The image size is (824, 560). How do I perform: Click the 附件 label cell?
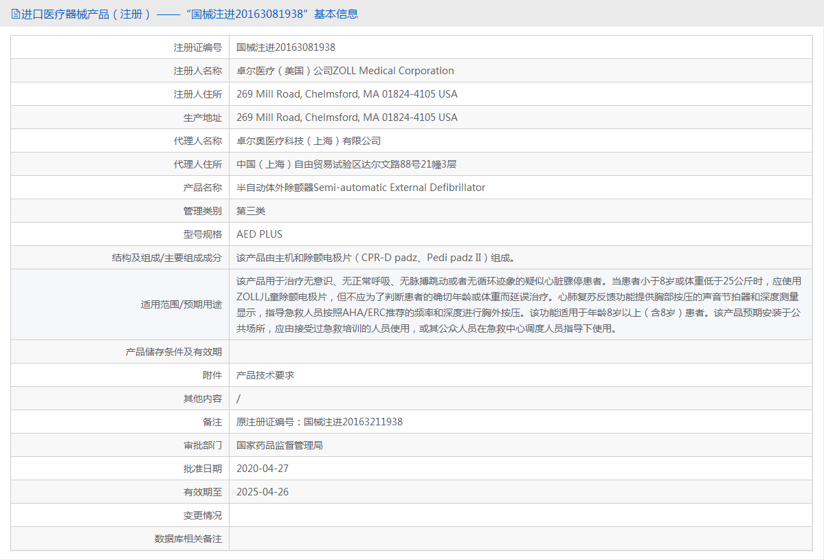(x=120, y=375)
